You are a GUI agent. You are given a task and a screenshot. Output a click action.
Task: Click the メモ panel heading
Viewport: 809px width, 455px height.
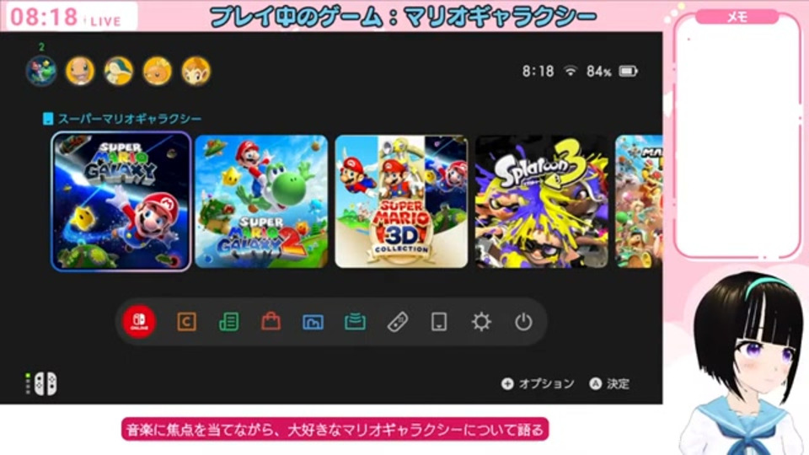click(x=737, y=17)
